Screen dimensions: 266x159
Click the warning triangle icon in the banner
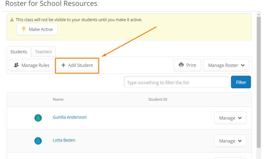[x=12, y=20]
